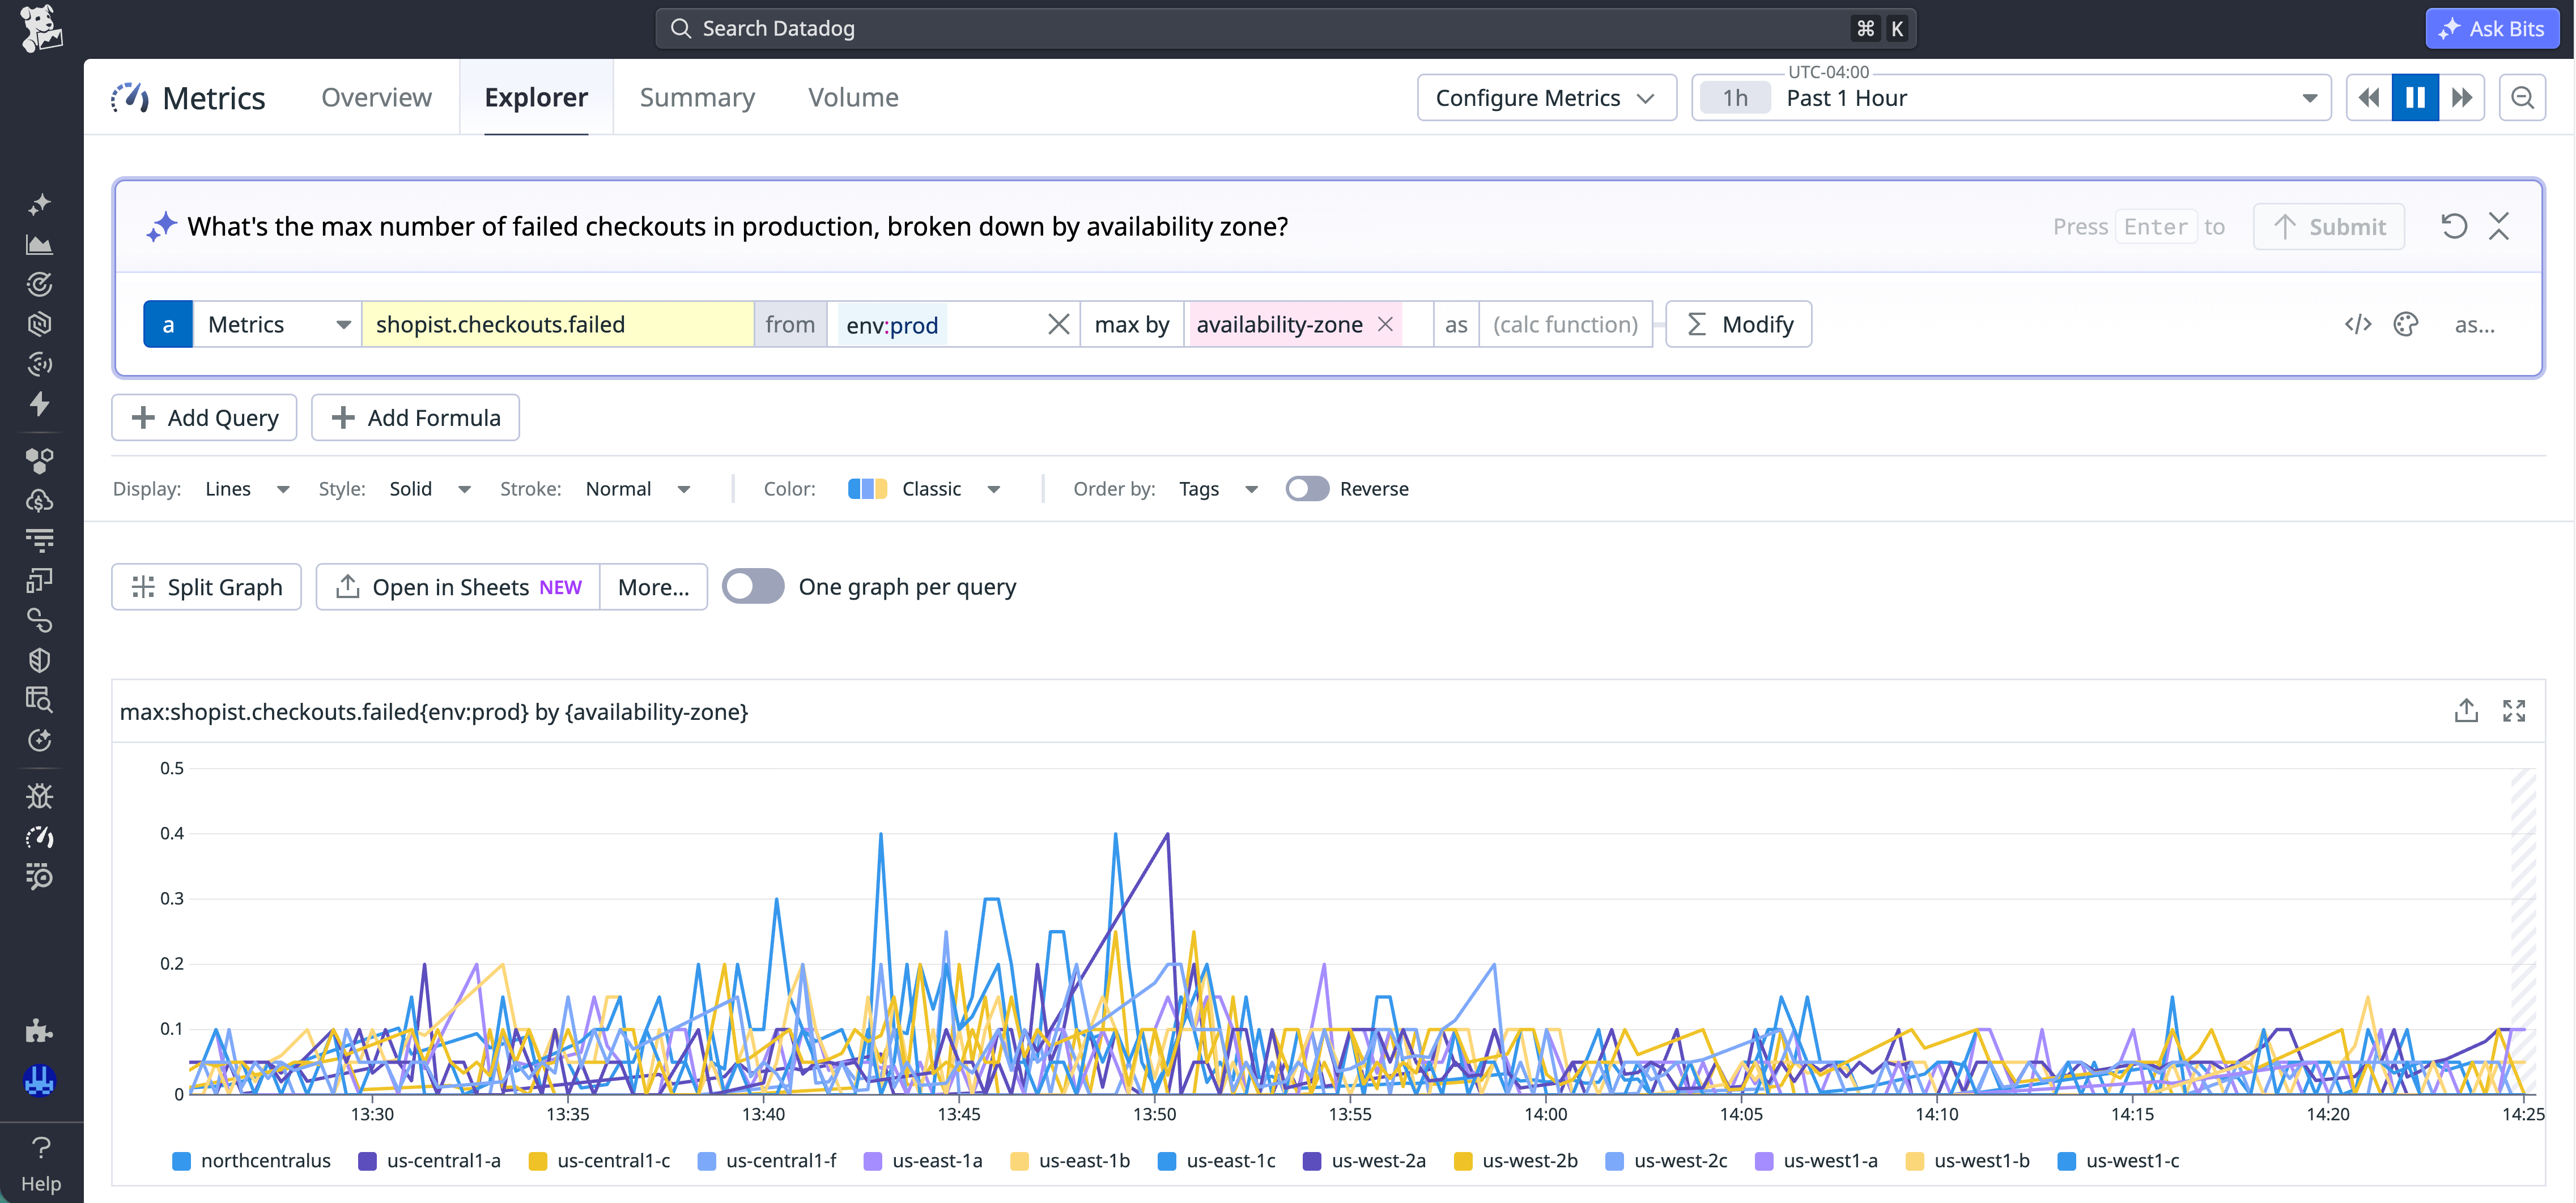Open Display Lines dropdown

tap(247, 489)
